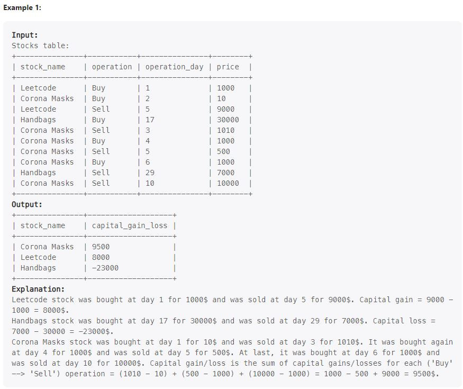Click the "Stocks table:" text

point(40,46)
